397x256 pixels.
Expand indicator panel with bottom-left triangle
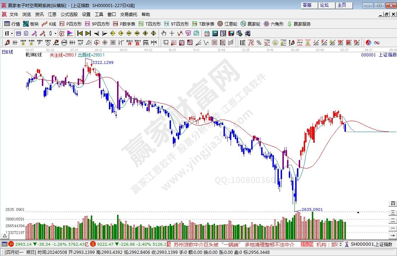pyautogui.click(x=5, y=235)
